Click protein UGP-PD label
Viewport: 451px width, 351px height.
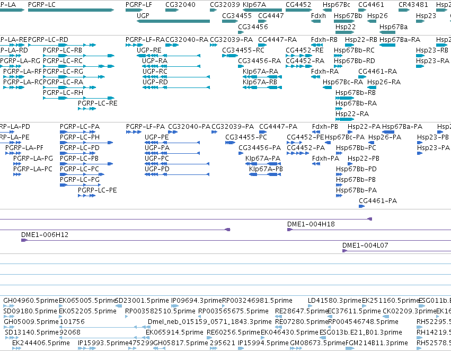157,169
